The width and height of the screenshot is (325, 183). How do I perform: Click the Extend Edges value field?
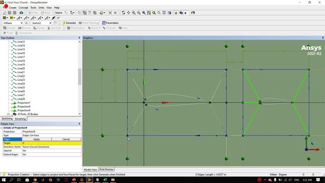tap(51, 155)
